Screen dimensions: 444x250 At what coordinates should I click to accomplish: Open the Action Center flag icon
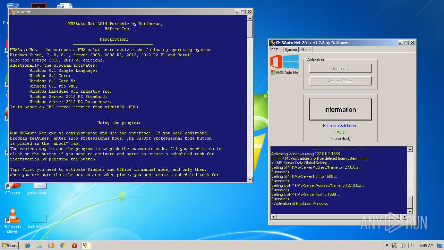coord(411,245)
